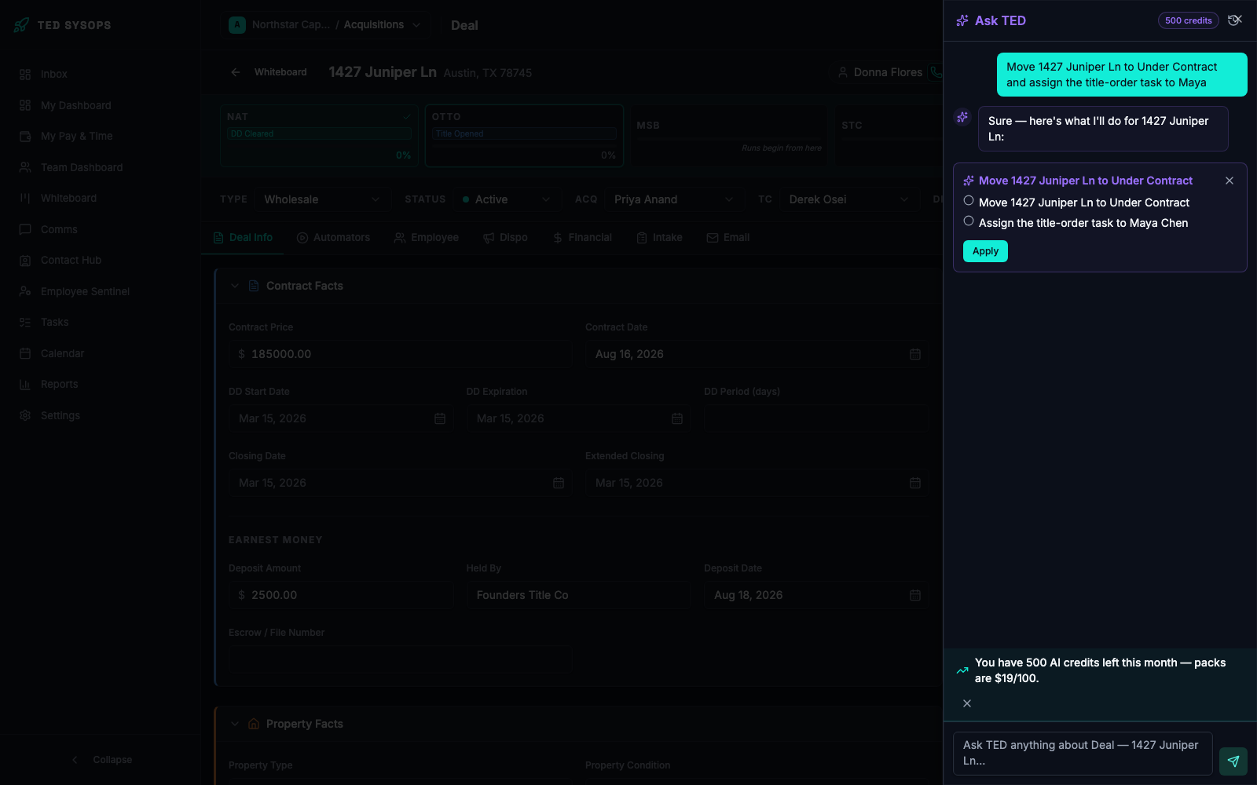This screenshot has height=785, width=1257.
Task: Open ACQ Priya Anand dropdown
Action: [673, 199]
